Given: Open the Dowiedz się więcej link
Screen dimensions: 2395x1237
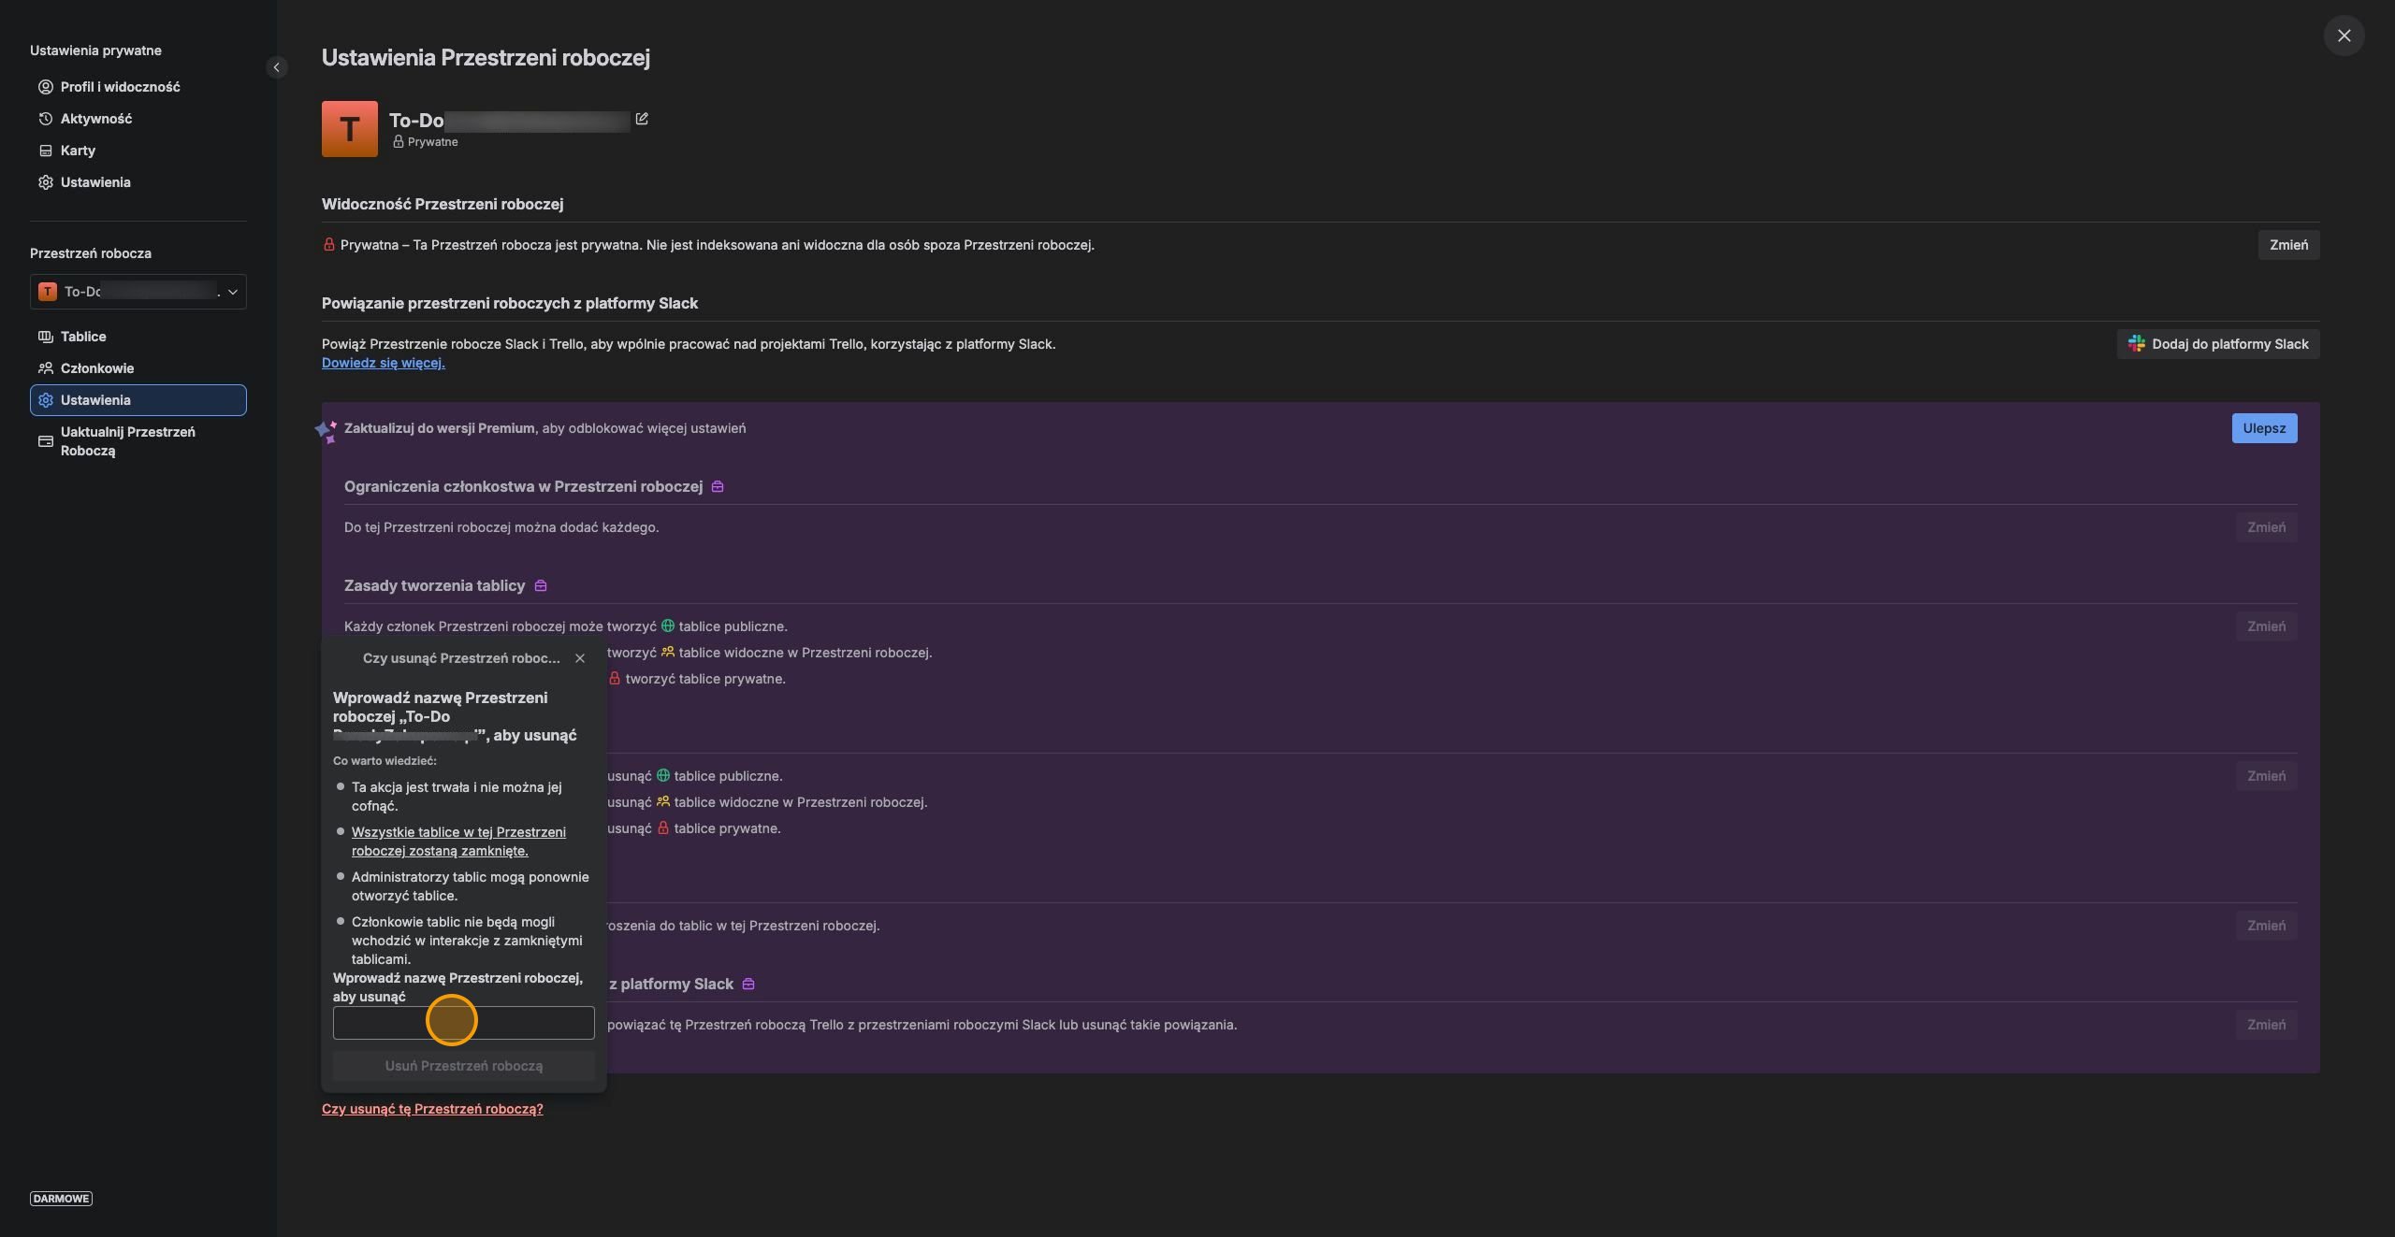Looking at the screenshot, I should pos(384,363).
